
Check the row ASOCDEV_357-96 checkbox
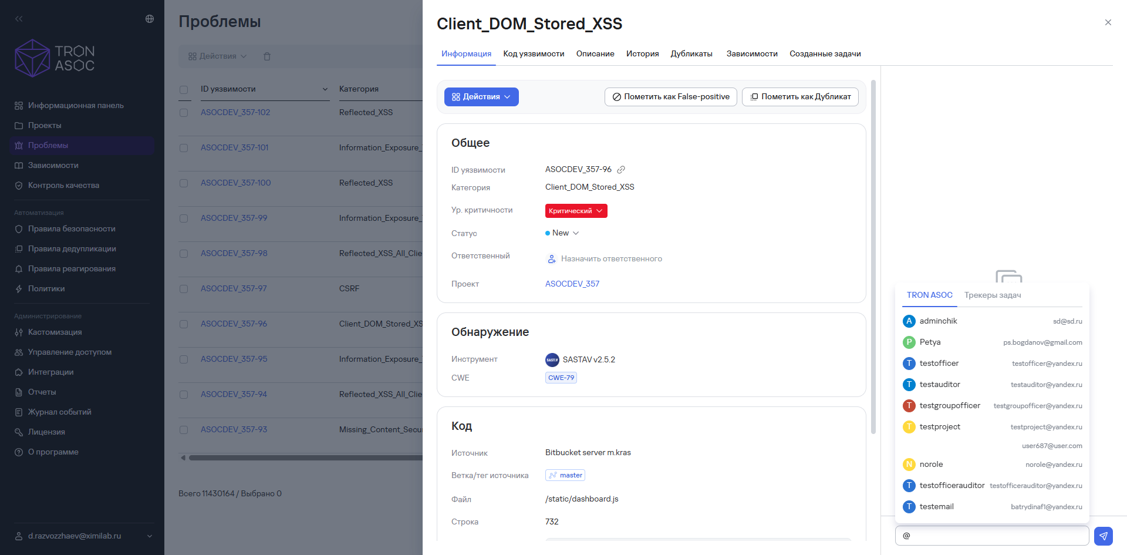click(184, 324)
